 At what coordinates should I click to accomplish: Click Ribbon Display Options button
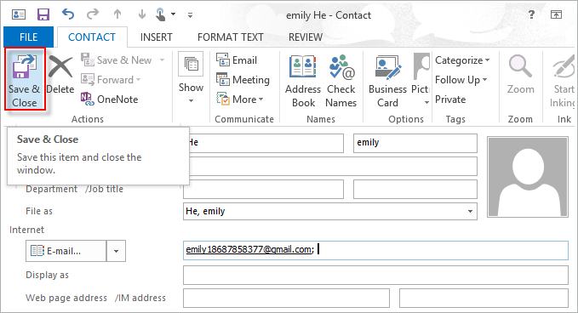(x=556, y=14)
